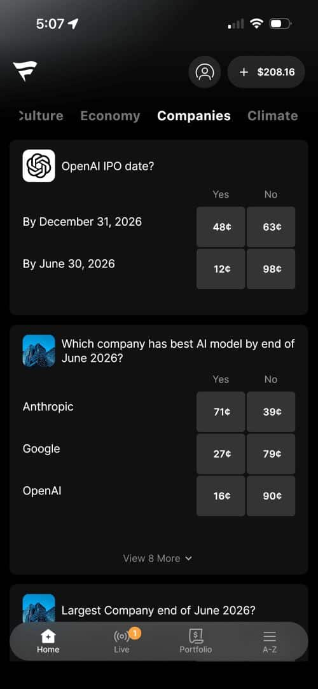Buy Yes on OpenAI at 16¢

[x=221, y=496]
